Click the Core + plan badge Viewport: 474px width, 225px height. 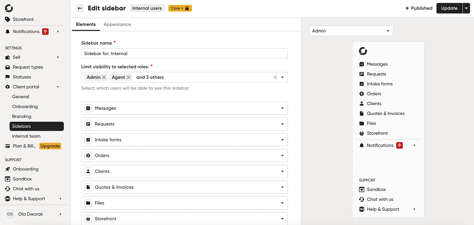(180, 8)
